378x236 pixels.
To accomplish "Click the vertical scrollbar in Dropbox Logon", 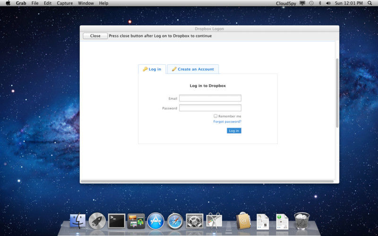I will [x=337, y=93].
